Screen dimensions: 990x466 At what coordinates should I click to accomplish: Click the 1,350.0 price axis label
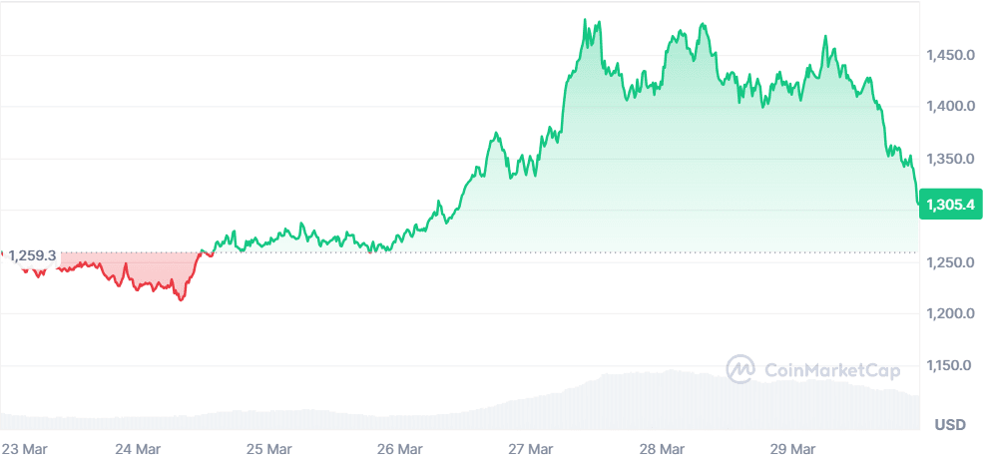tap(949, 159)
